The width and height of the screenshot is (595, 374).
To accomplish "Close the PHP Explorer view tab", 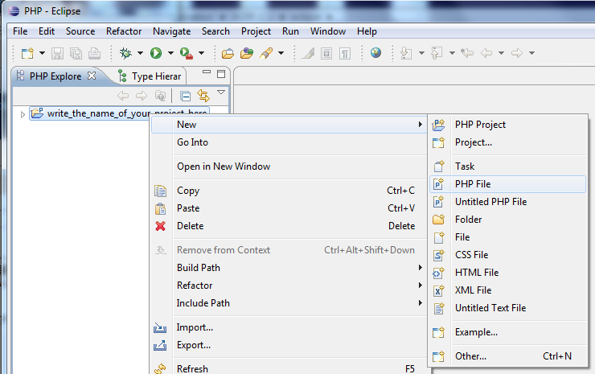I will click(92, 76).
